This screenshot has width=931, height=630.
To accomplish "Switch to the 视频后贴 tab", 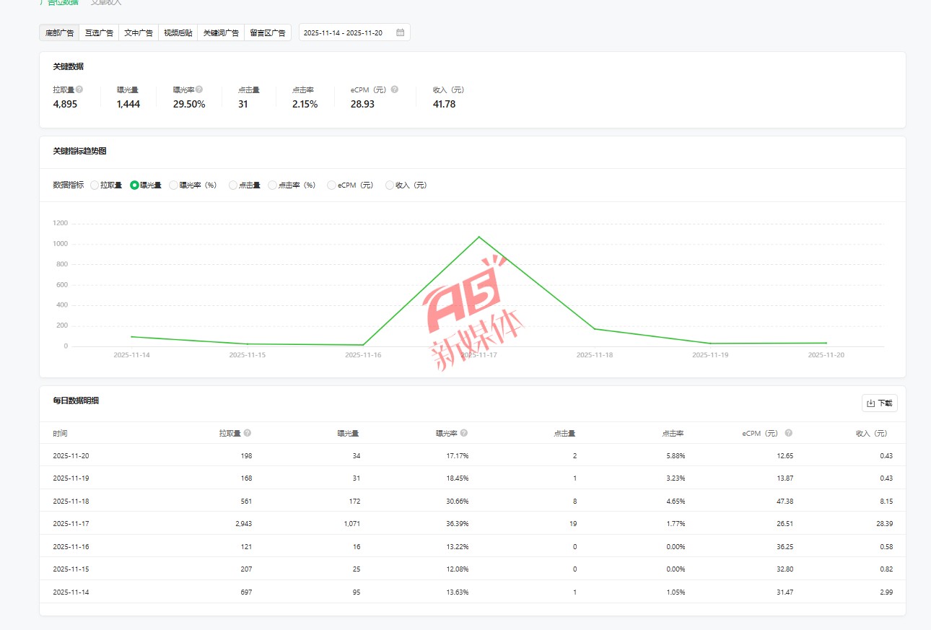I will pos(178,32).
